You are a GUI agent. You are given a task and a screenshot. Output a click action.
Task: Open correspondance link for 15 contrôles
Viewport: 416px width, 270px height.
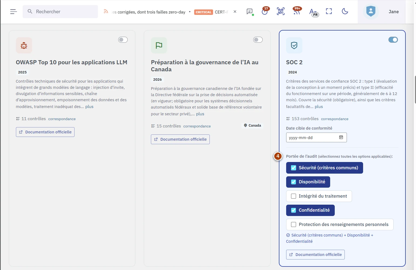[x=197, y=126]
